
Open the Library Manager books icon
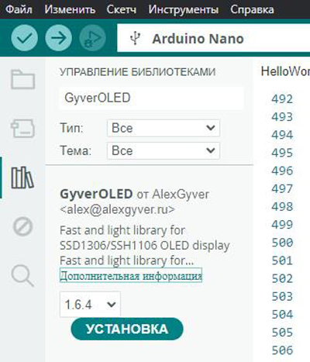(x=22, y=178)
